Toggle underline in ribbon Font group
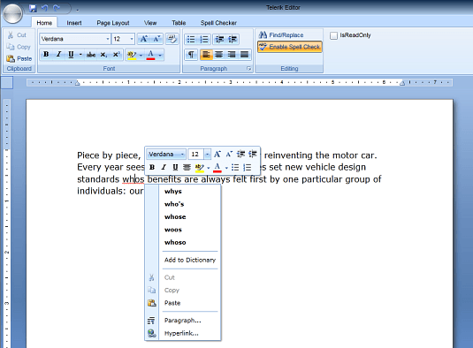 point(71,55)
